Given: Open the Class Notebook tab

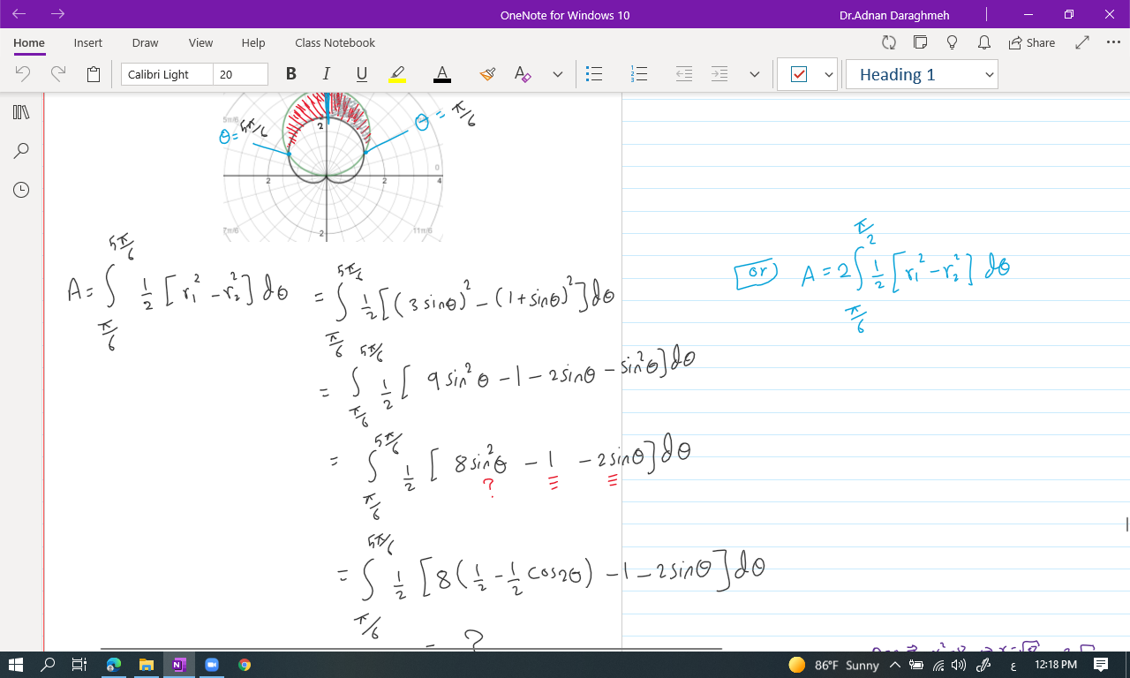Looking at the screenshot, I should tap(335, 42).
